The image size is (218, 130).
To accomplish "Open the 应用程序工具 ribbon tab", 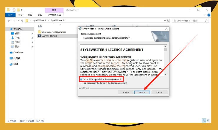I will tap(54, 15).
